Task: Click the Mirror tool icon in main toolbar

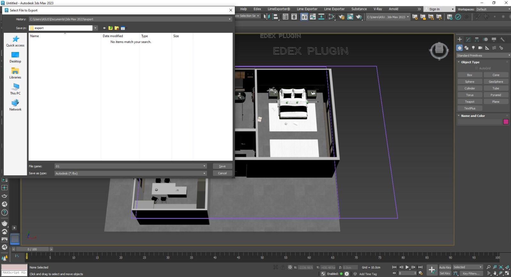Action: coord(267,17)
